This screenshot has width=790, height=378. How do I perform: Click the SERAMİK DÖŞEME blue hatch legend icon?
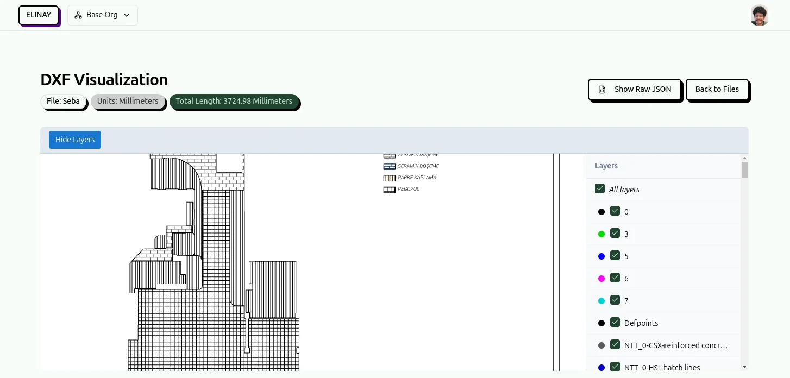[389, 166]
